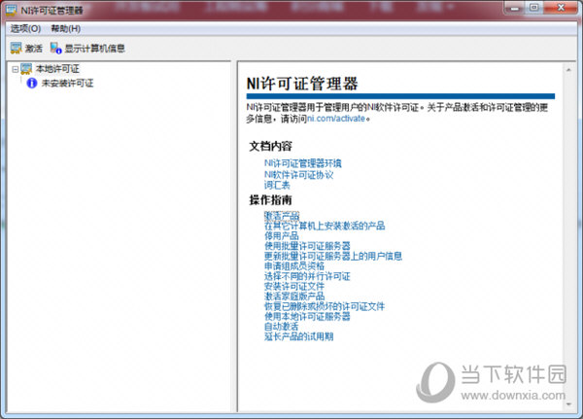Viewport: 583px width, 419px height.
Task: Click the 本地许可证 computer icon in tree
Action: tap(26, 69)
